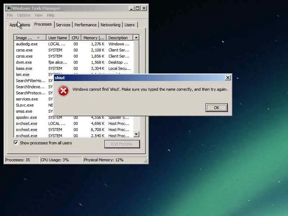Switch to the Applications tab
Viewport: 288px width, 216px height.
(x=20, y=25)
